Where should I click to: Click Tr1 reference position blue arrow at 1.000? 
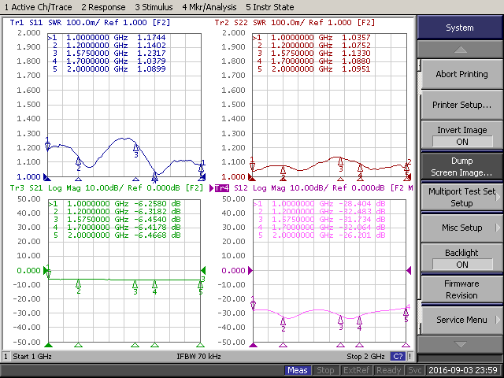coord(46,177)
